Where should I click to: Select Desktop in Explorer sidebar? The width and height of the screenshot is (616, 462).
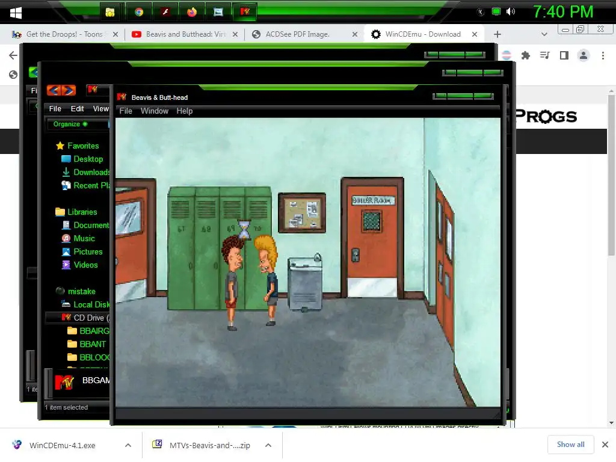point(82,159)
